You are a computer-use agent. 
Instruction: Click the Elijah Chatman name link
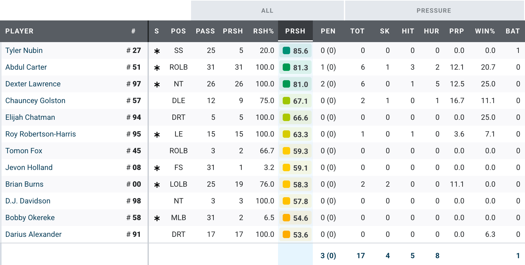pyautogui.click(x=30, y=117)
